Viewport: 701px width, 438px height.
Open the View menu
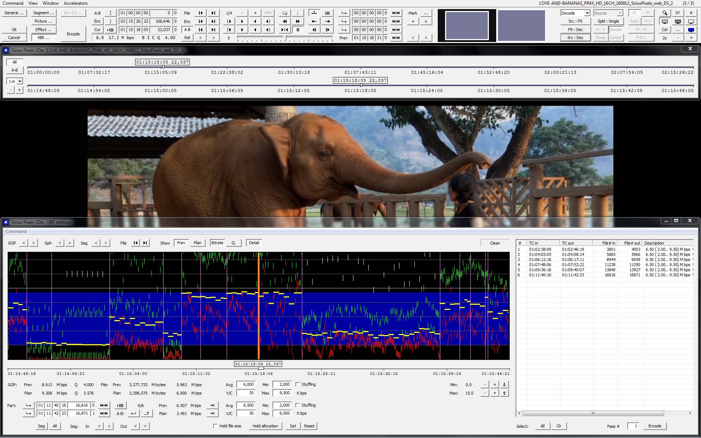pos(33,3)
